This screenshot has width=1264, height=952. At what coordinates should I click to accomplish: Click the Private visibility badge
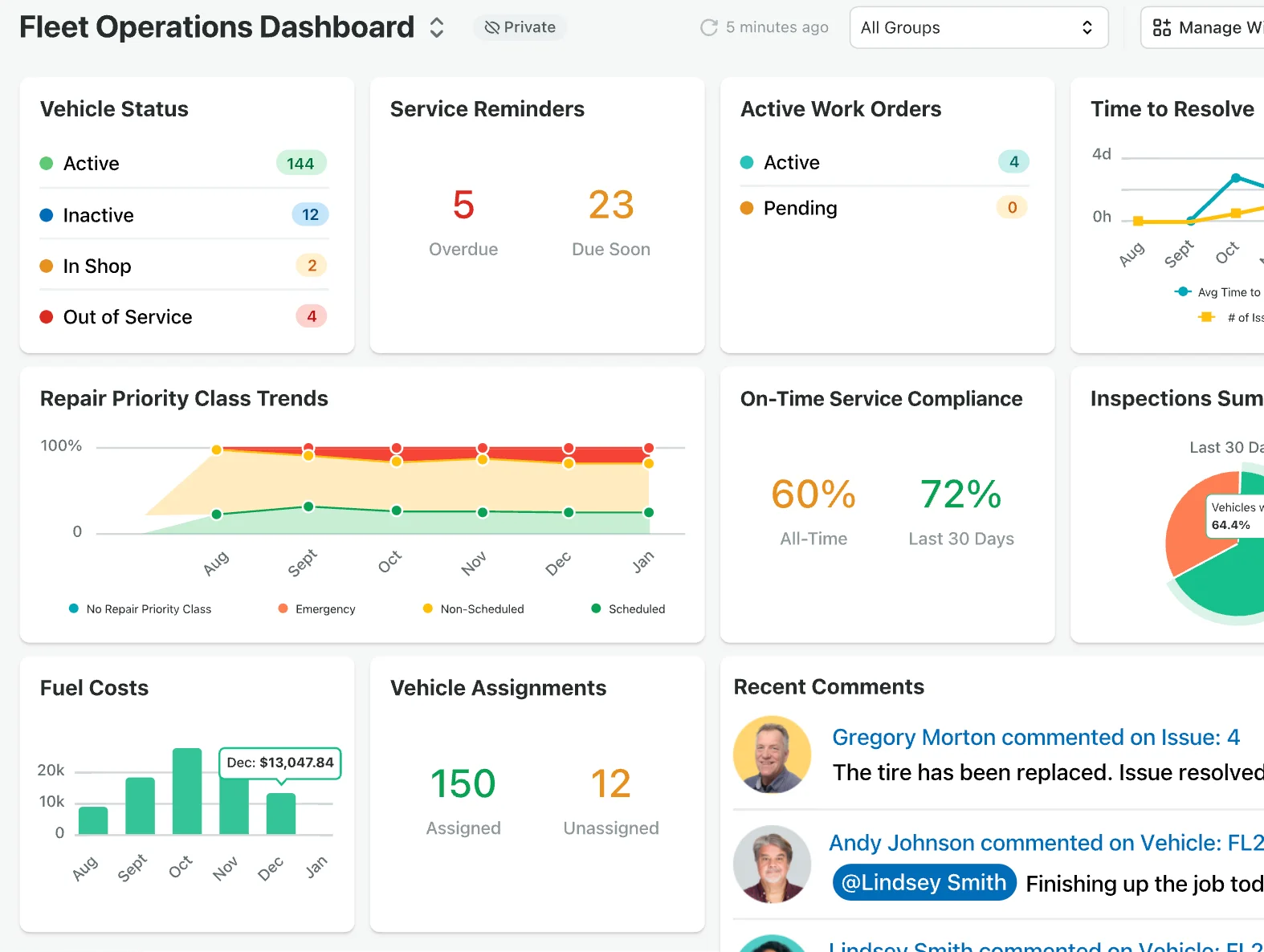click(x=520, y=27)
